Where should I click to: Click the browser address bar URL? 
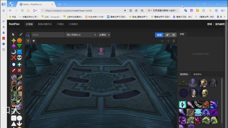pos(68,11)
